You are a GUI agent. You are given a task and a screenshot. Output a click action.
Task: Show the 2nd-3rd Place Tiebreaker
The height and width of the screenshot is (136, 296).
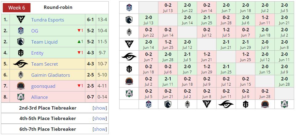100,108
